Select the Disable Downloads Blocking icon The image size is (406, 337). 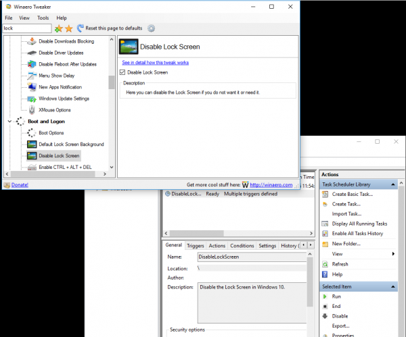[32, 41]
